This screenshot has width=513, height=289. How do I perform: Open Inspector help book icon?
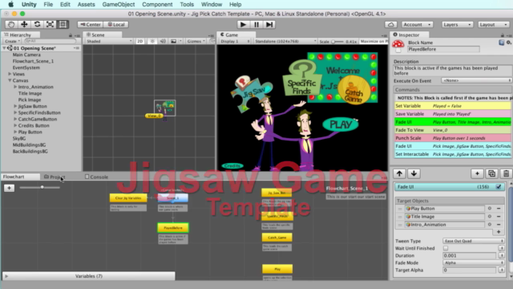501,43
